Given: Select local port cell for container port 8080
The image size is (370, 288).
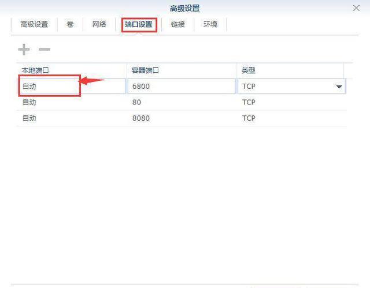Looking at the screenshot, I should click(72, 118).
